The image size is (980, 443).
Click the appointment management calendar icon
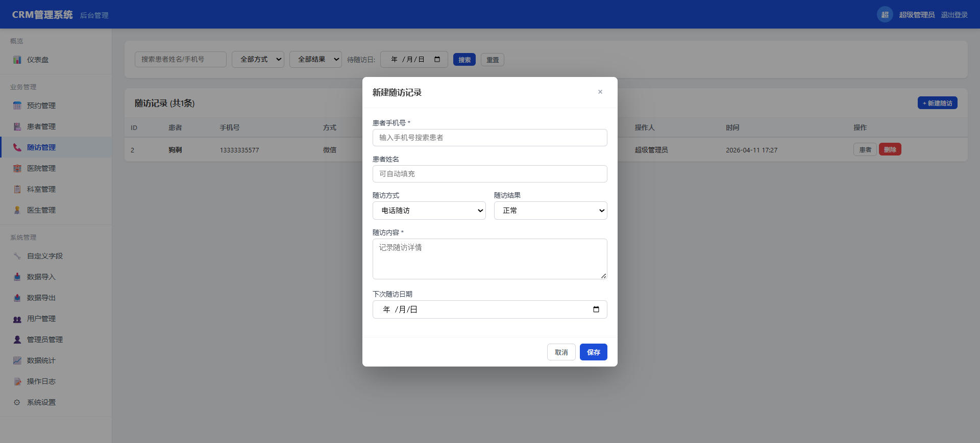[x=17, y=106]
